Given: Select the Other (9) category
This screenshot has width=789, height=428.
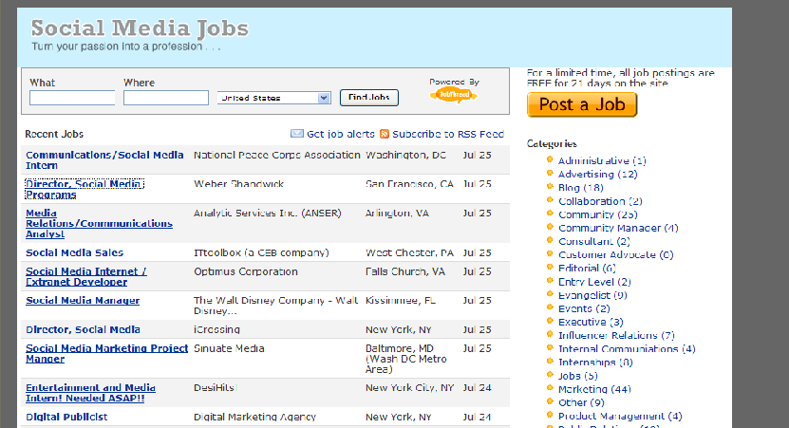Looking at the screenshot, I should (581, 402).
